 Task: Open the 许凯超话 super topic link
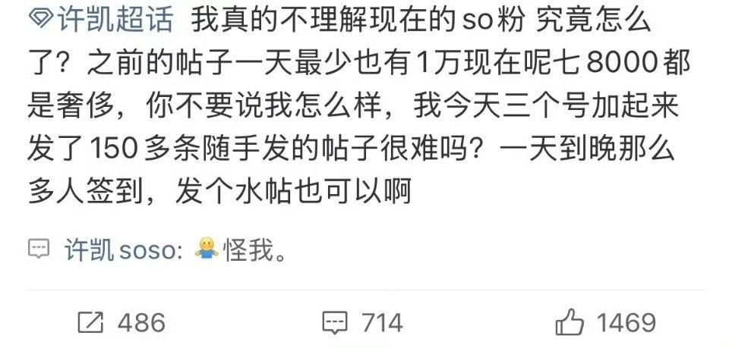click(x=115, y=20)
